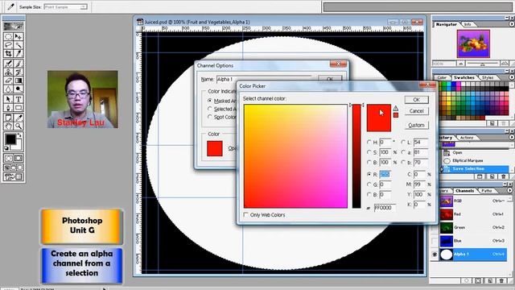Select the Eraser tool
515x290 pixels.
9,81
